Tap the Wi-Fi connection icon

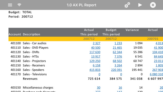click(19, 5)
